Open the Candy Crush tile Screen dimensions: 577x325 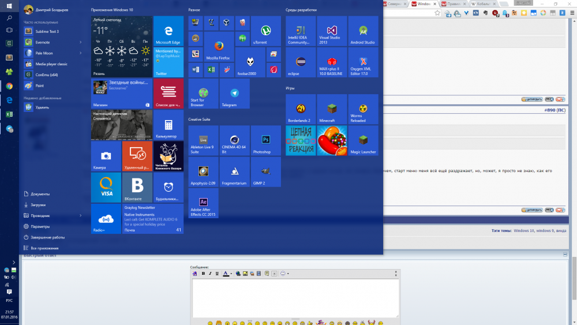(x=332, y=140)
